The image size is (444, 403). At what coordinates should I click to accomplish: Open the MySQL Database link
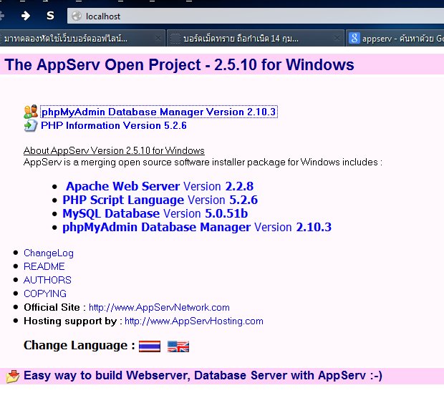tap(111, 213)
